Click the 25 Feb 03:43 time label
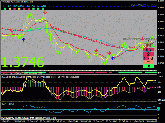This screenshot has width=165, height=123. point(72,121)
